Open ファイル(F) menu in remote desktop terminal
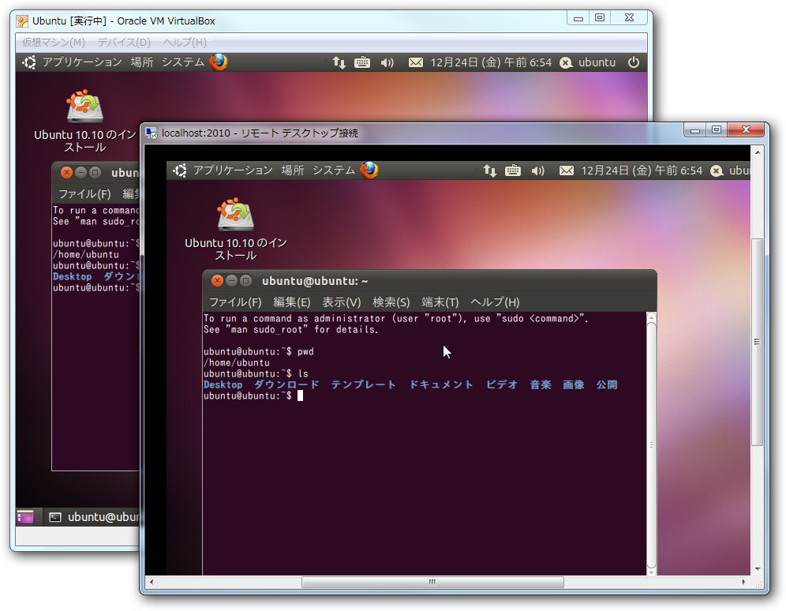 point(235,302)
